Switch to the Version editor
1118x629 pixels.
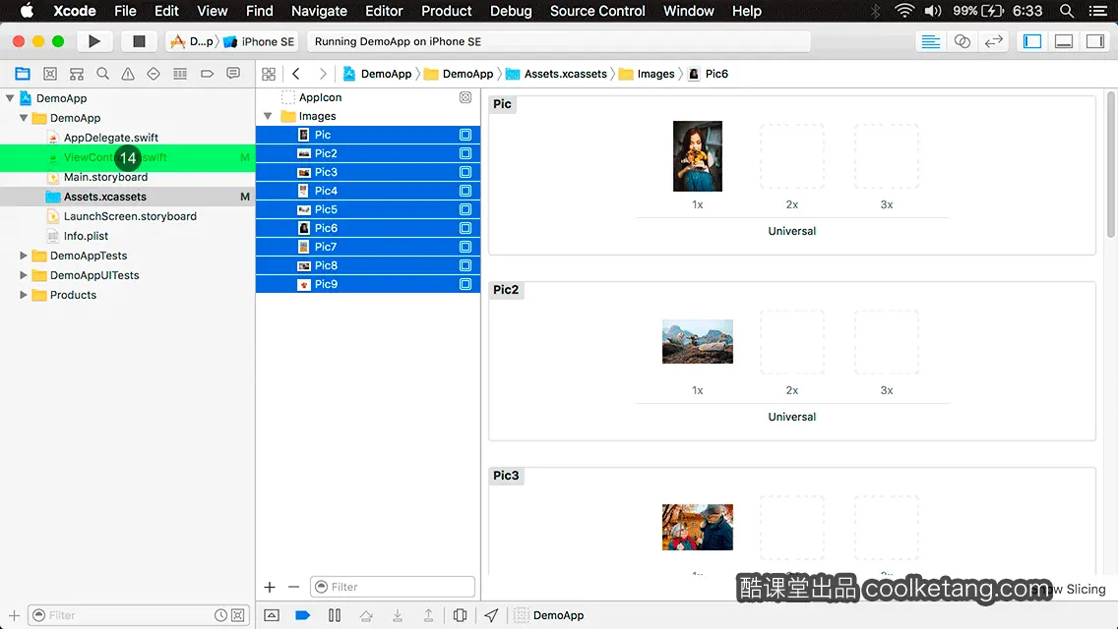click(993, 41)
